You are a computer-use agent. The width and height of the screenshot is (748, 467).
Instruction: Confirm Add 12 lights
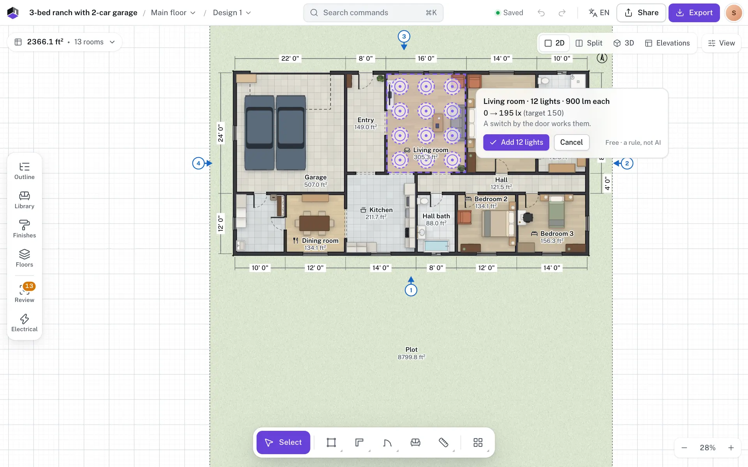pos(516,142)
